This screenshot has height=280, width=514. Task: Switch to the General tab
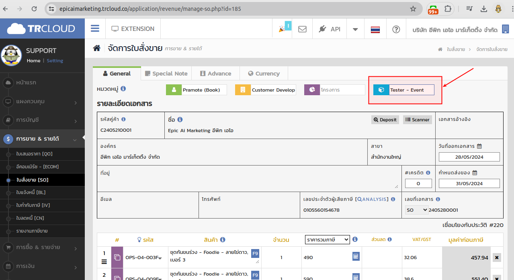click(x=117, y=74)
